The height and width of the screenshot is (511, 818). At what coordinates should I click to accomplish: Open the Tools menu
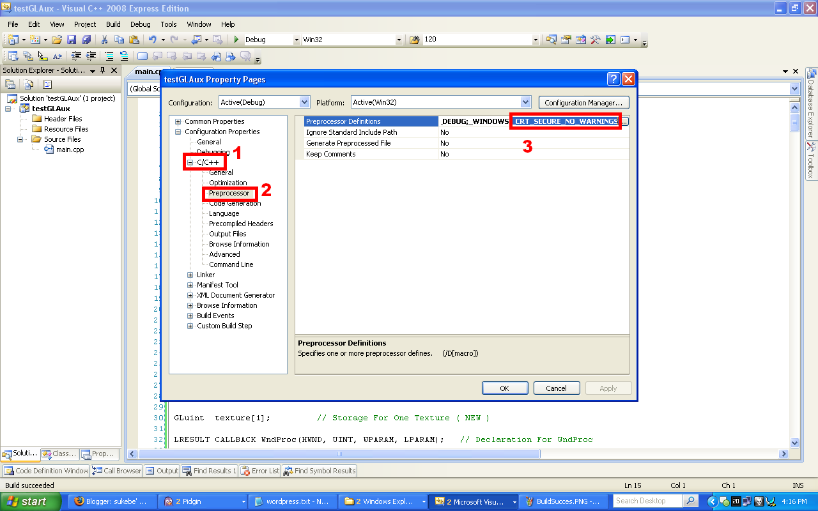pos(169,24)
